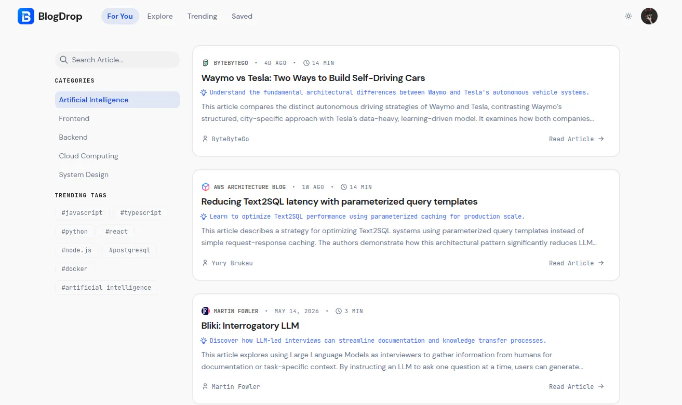
Task: Click the AWS Architecture Blog logo icon
Action: (x=205, y=187)
